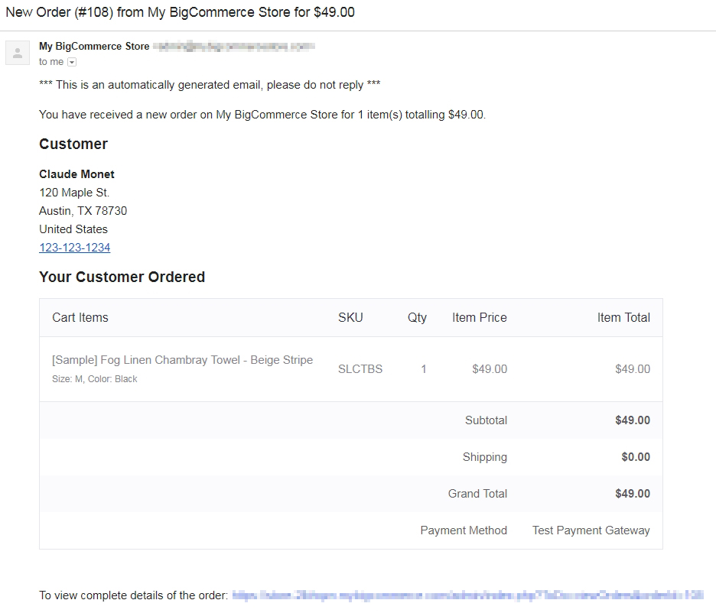This screenshot has height=613, width=716.
Task: Select the shipping address 120 Maple St.
Action: click(73, 193)
